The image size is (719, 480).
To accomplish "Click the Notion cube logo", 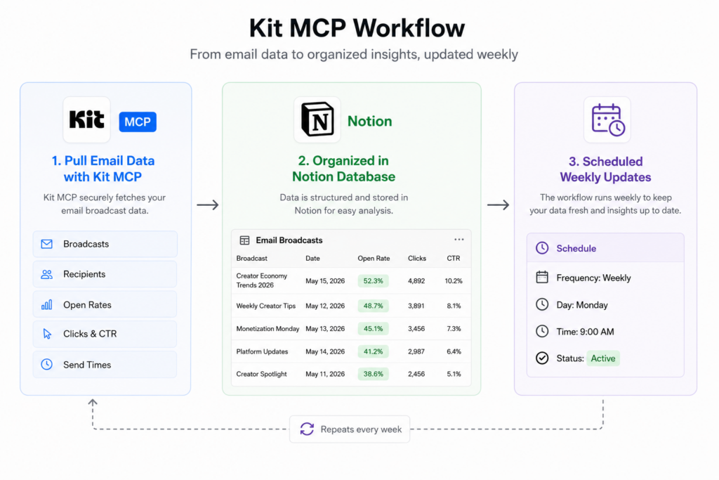I will click(317, 119).
